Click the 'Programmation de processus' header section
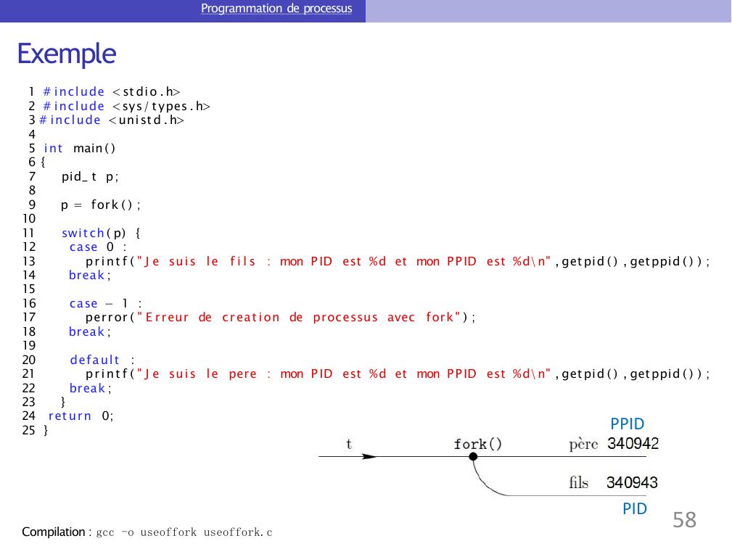Viewport: 732px width, 549px height. 276,9
